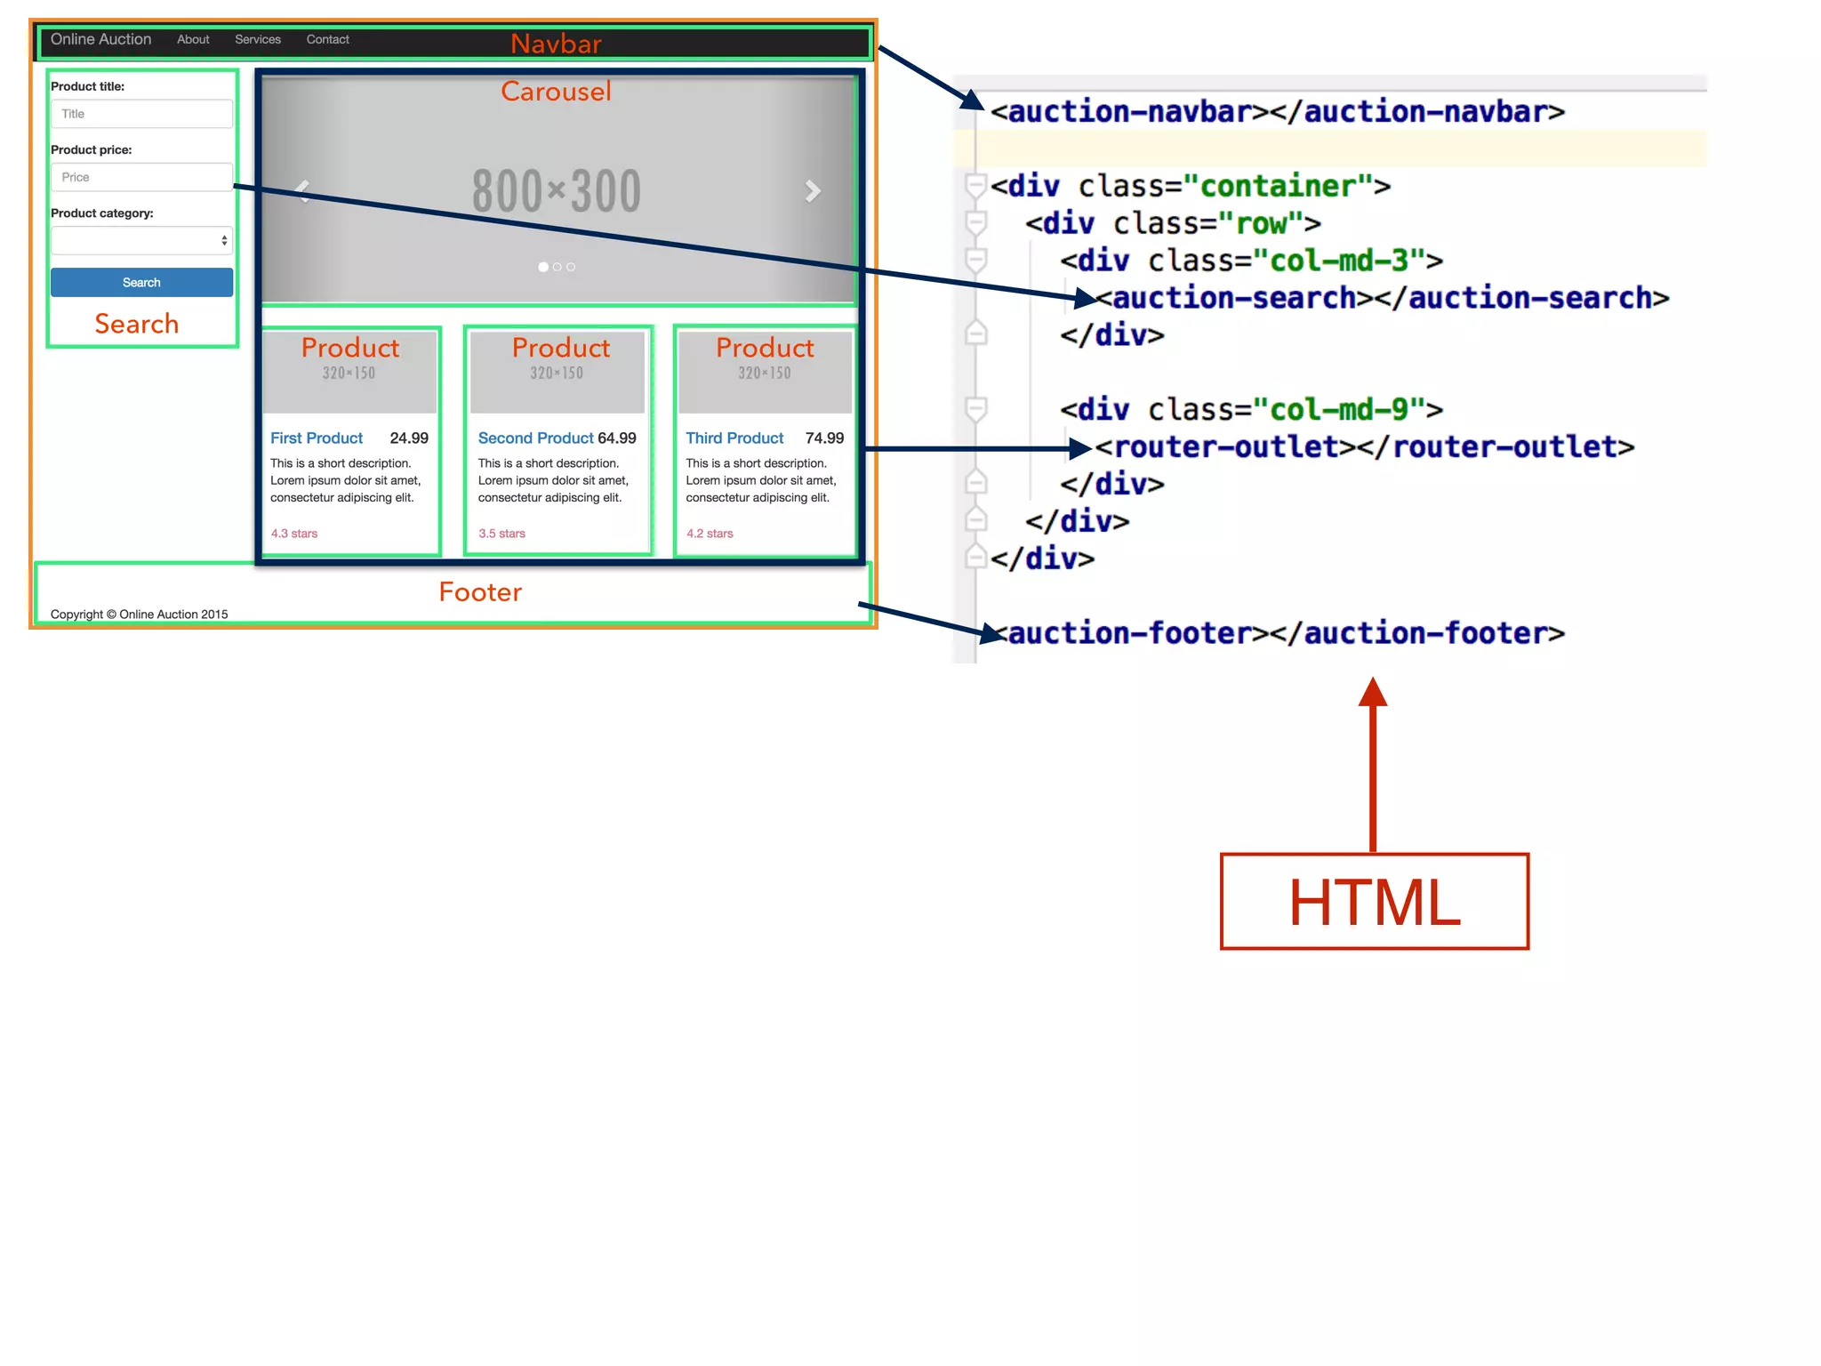The height and width of the screenshot is (1366, 1821).
Task: Open the Contact navbar item
Action: [327, 39]
